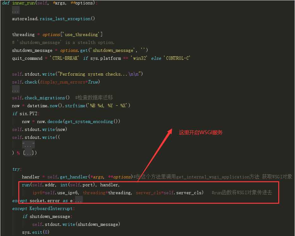The image size is (295, 236).
Task: Click the 'use_threading' string key
Action: coord(81,34)
